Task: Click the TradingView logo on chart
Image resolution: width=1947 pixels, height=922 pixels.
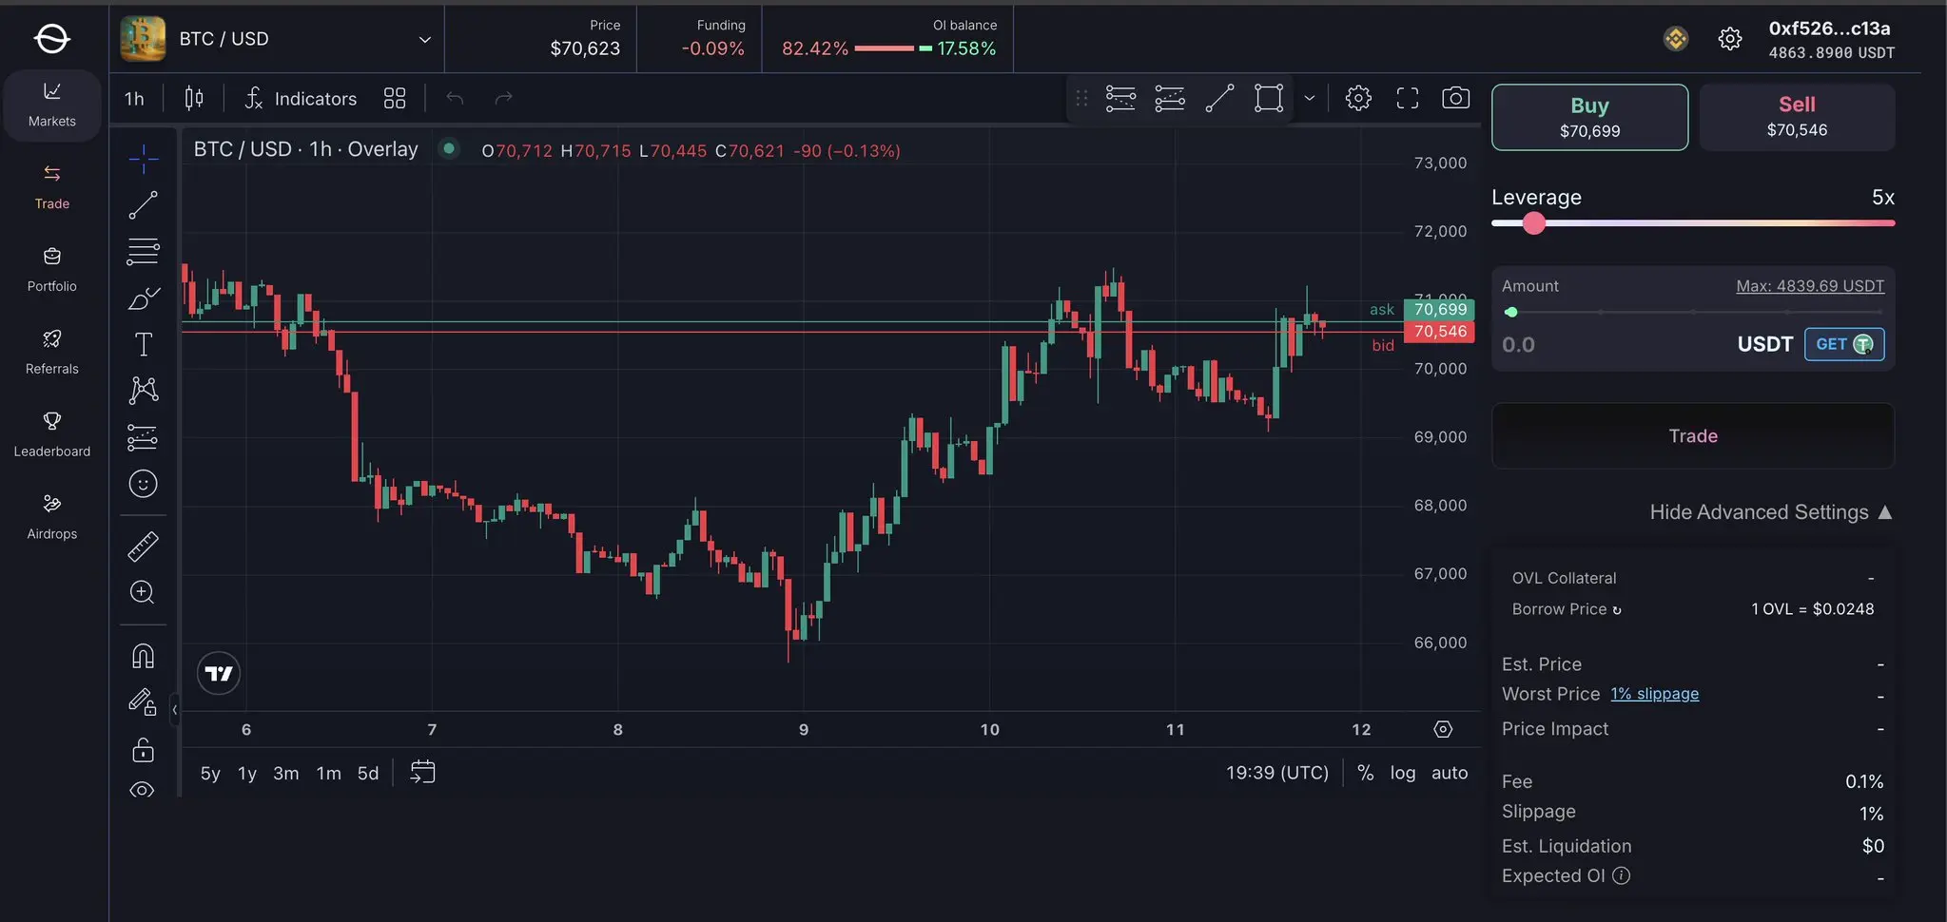Action: coord(219,674)
